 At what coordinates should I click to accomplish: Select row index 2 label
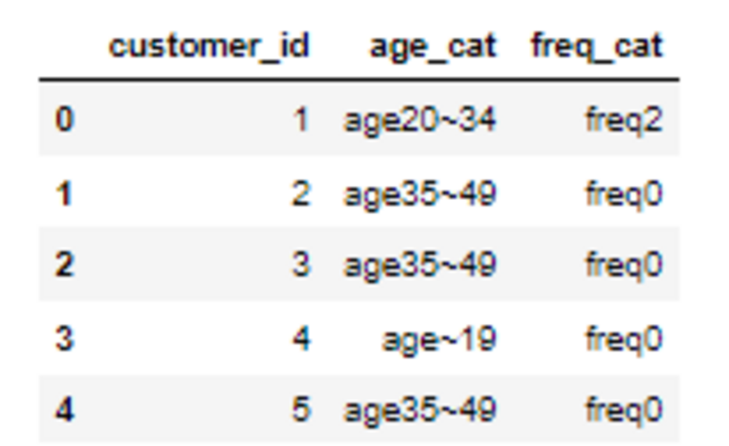coord(64,264)
